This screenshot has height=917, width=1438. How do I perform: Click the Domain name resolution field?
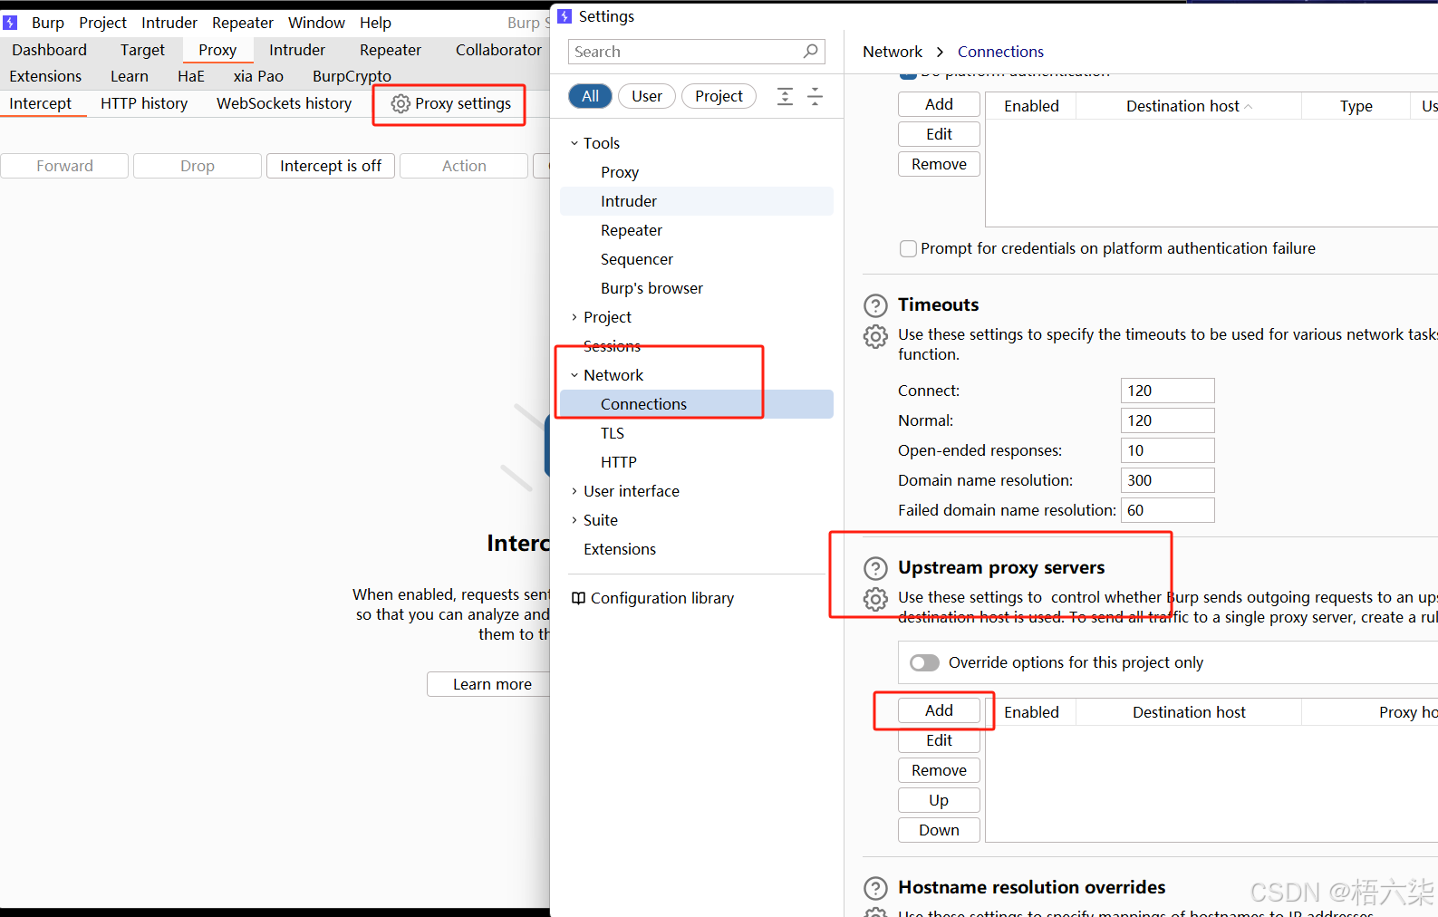[x=1167, y=480]
